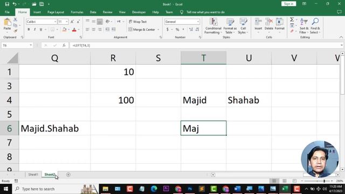The width and height of the screenshot is (345, 194).
Task: Click the Windows Start button
Action: click(x=6, y=189)
